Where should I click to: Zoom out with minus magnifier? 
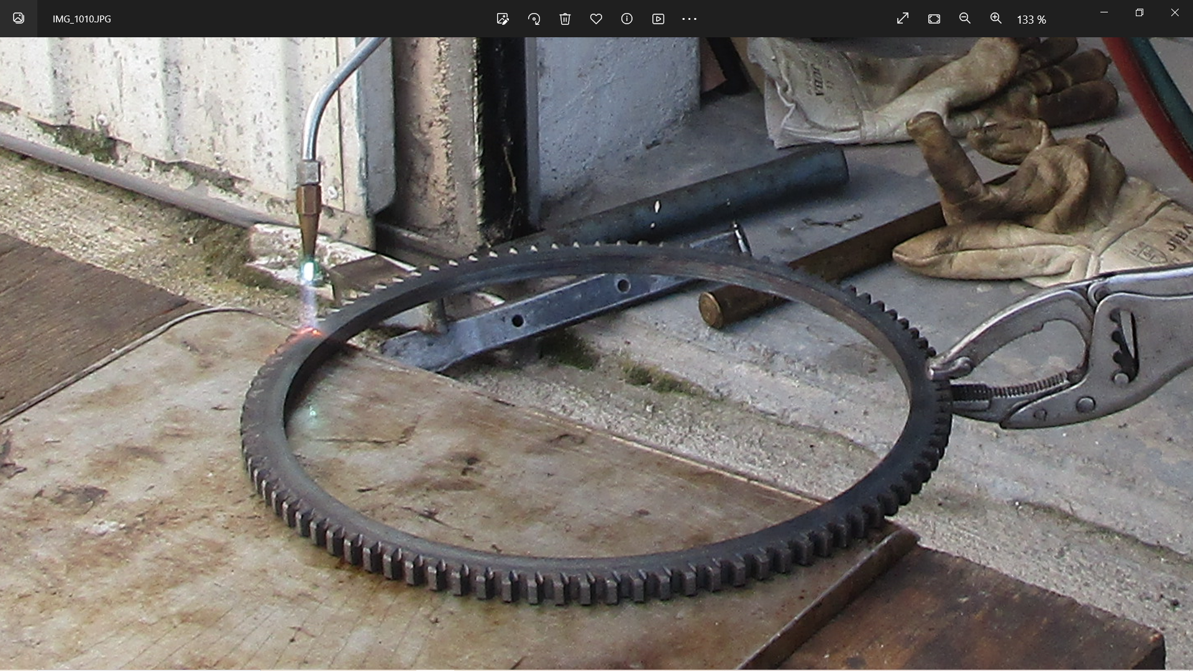point(965,19)
